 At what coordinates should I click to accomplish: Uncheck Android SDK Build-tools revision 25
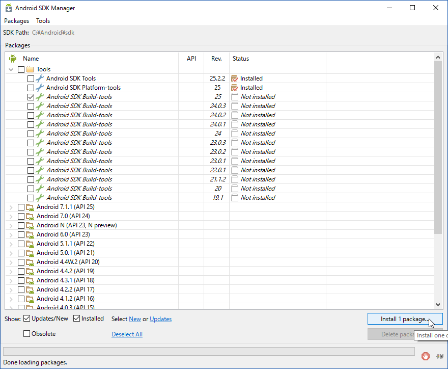[31, 97]
